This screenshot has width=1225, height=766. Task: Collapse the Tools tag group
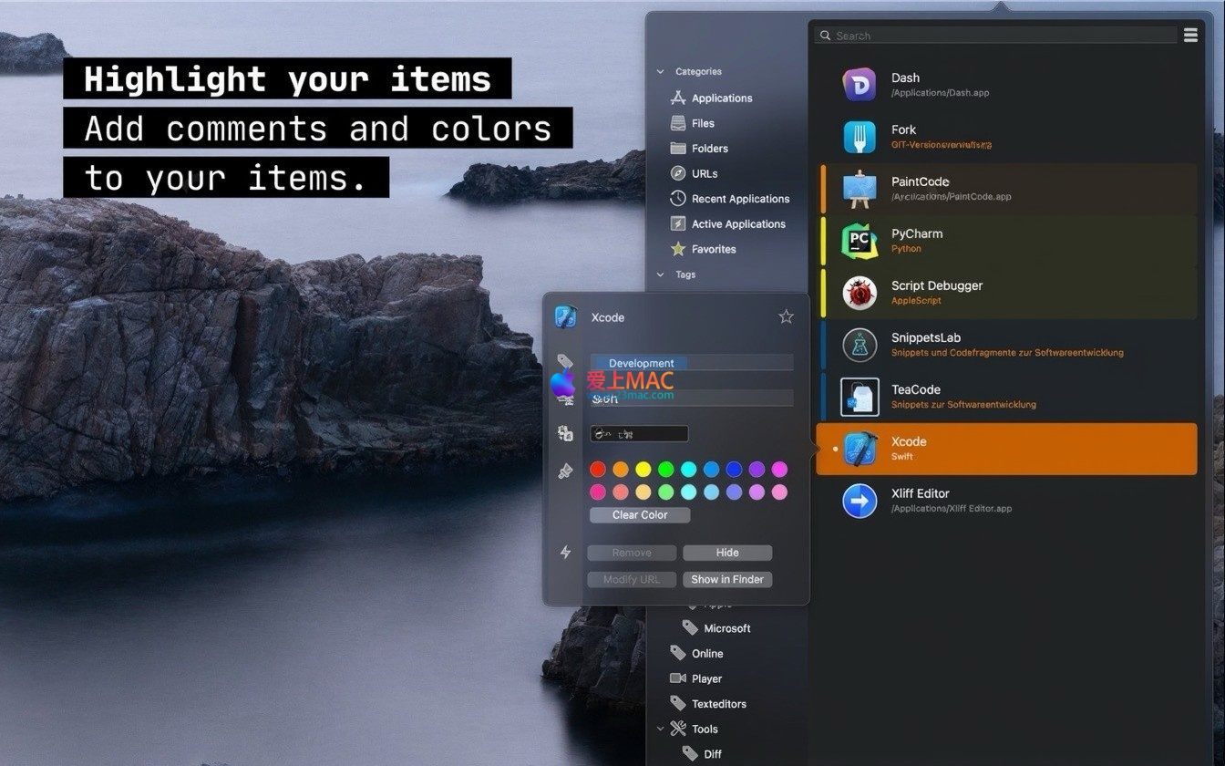661,729
